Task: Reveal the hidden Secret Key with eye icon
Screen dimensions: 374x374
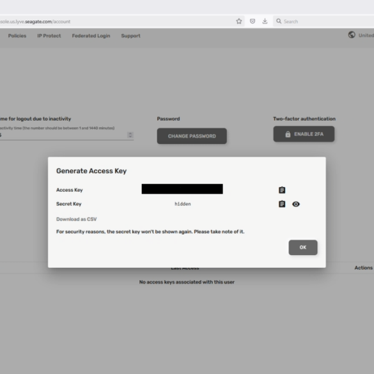Action: coord(296,204)
